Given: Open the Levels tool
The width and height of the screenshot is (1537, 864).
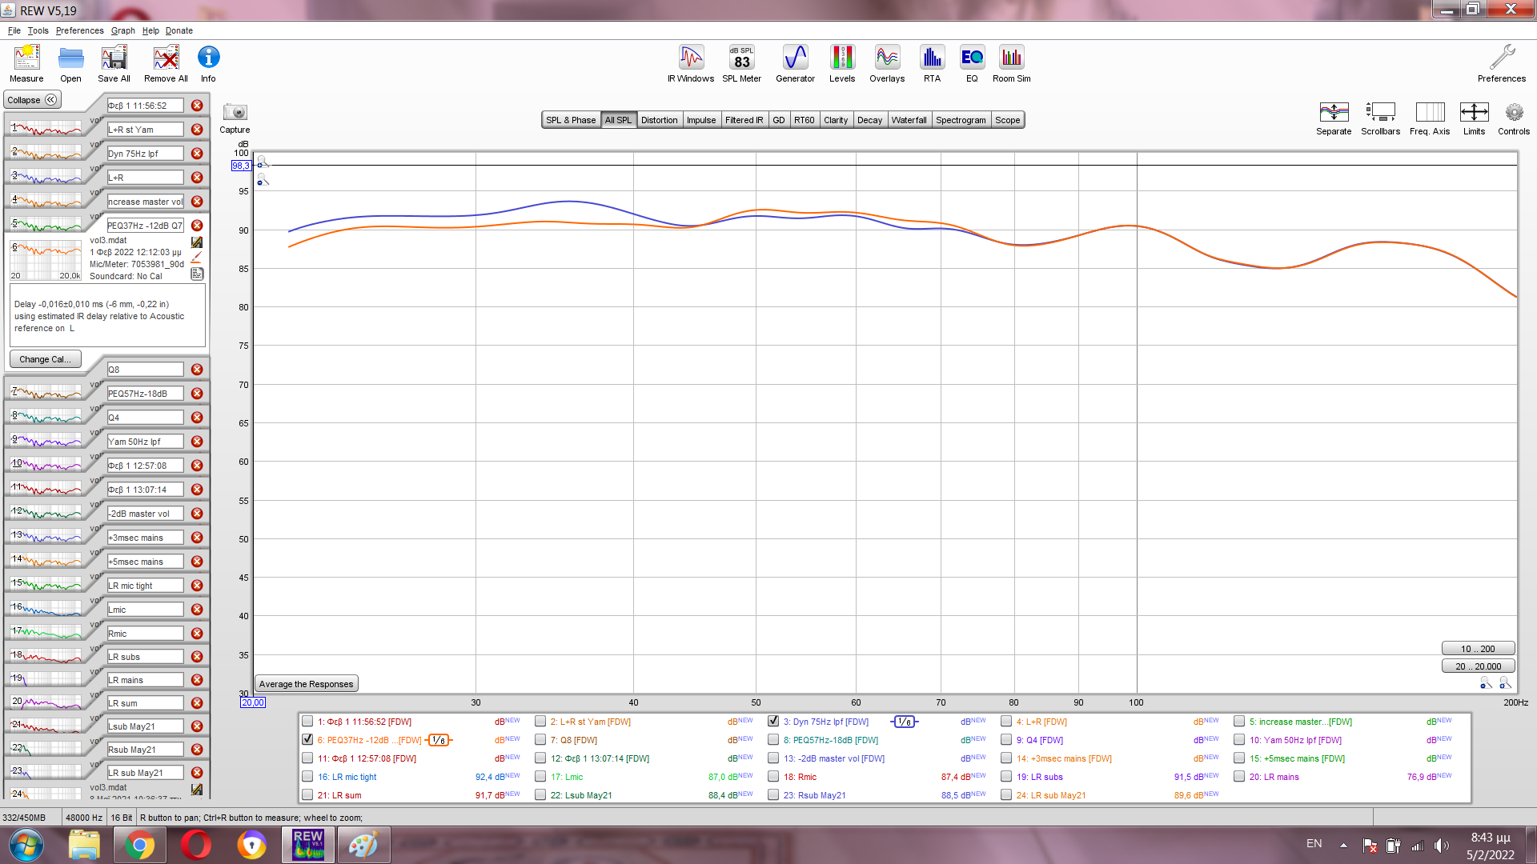Looking at the screenshot, I should (842, 63).
